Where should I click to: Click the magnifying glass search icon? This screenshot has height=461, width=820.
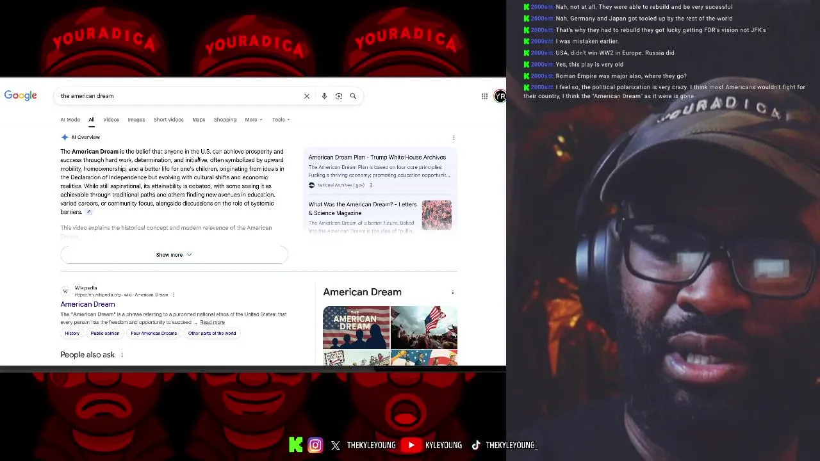point(353,96)
